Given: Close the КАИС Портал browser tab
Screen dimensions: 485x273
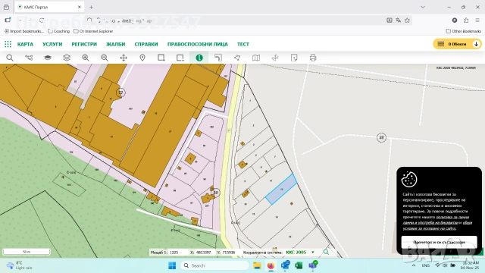Looking at the screenshot, I should point(79,7).
